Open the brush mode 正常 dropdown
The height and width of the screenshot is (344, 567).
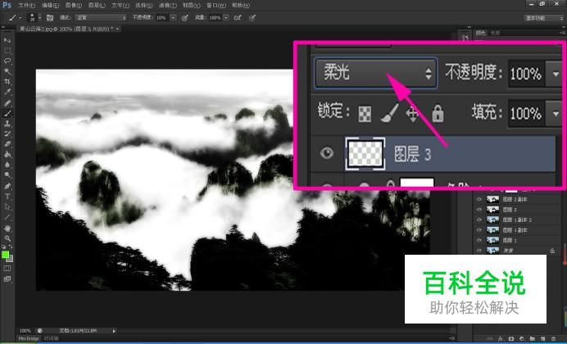point(101,17)
